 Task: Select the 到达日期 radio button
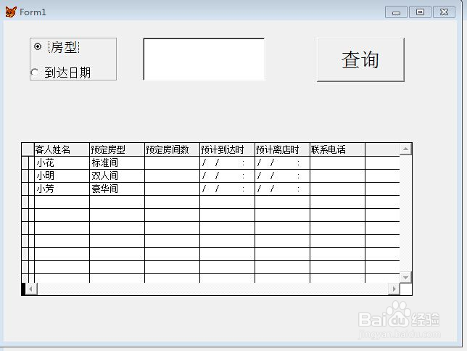click(35, 73)
